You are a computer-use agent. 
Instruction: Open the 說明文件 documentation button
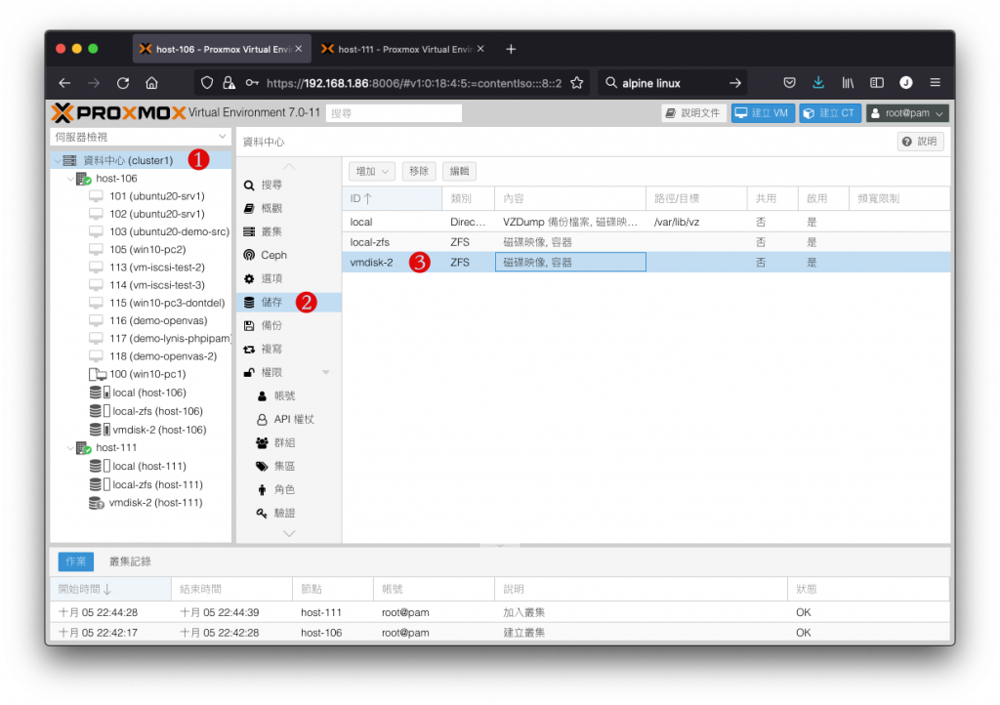(x=693, y=113)
